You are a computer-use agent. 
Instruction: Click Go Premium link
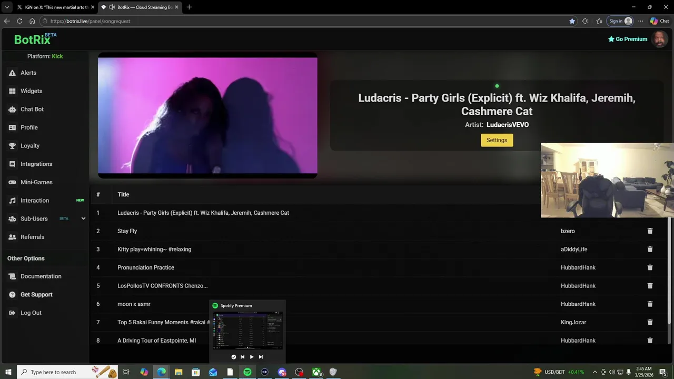coord(628,39)
